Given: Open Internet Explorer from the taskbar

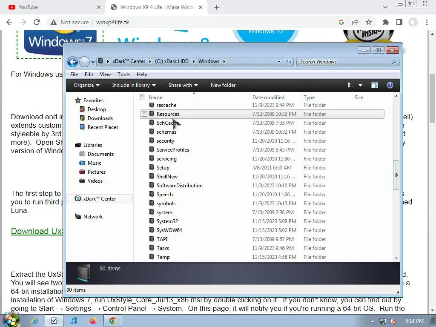Looking at the screenshot, I should [35, 321].
